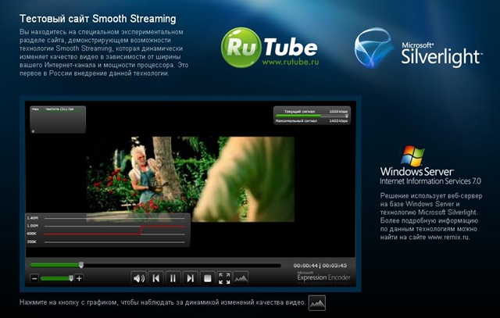Click the 1.45M bitrate line
This screenshot has width=500, height=318.
pyautogui.click(x=115, y=219)
